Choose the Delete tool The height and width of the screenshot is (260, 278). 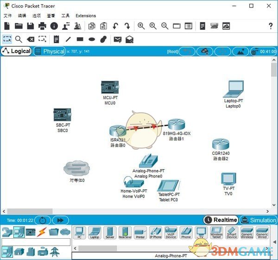(31, 39)
